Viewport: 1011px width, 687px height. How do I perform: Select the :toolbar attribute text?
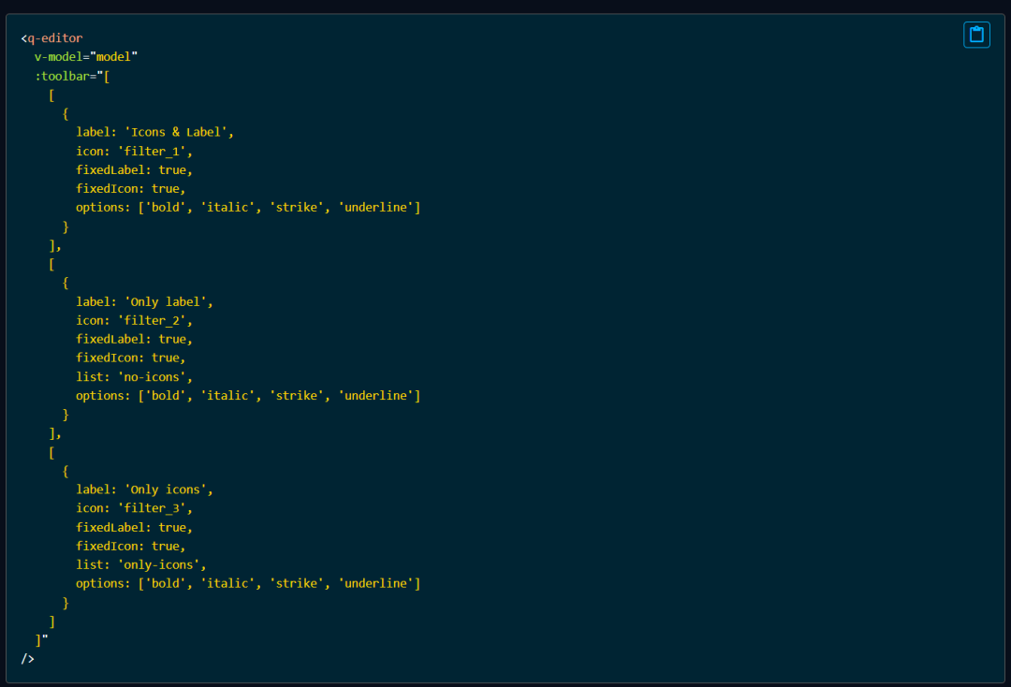(x=62, y=76)
